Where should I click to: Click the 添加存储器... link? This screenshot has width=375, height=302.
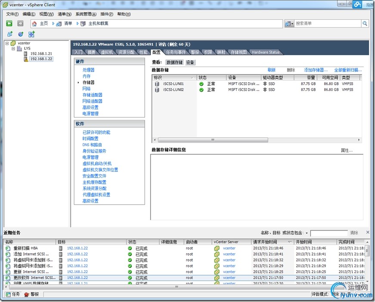pos(316,70)
